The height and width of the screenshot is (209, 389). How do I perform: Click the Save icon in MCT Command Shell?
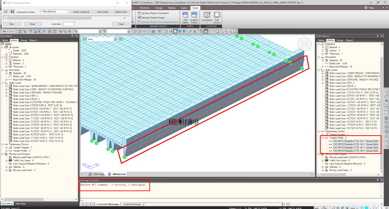point(12,11)
